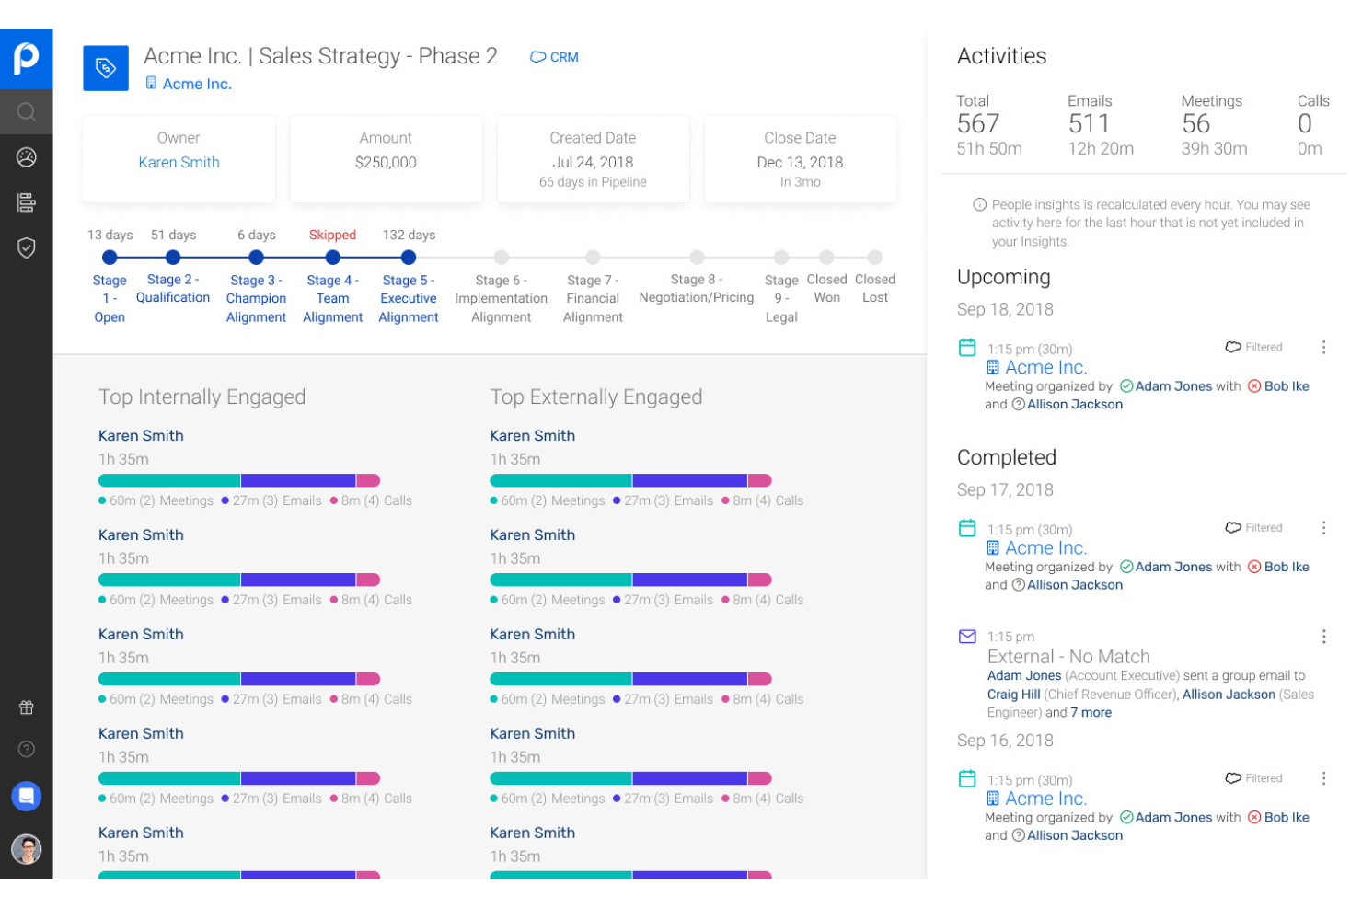Select the Closed Won stage dot
The height and width of the screenshot is (908, 1362).
[x=826, y=258]
